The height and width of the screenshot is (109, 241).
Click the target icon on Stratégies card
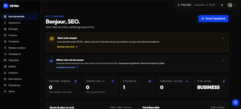[x=150, y=81]
